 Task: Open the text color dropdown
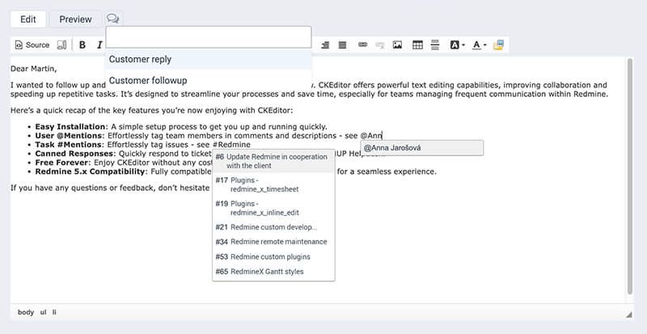point(479,45)
